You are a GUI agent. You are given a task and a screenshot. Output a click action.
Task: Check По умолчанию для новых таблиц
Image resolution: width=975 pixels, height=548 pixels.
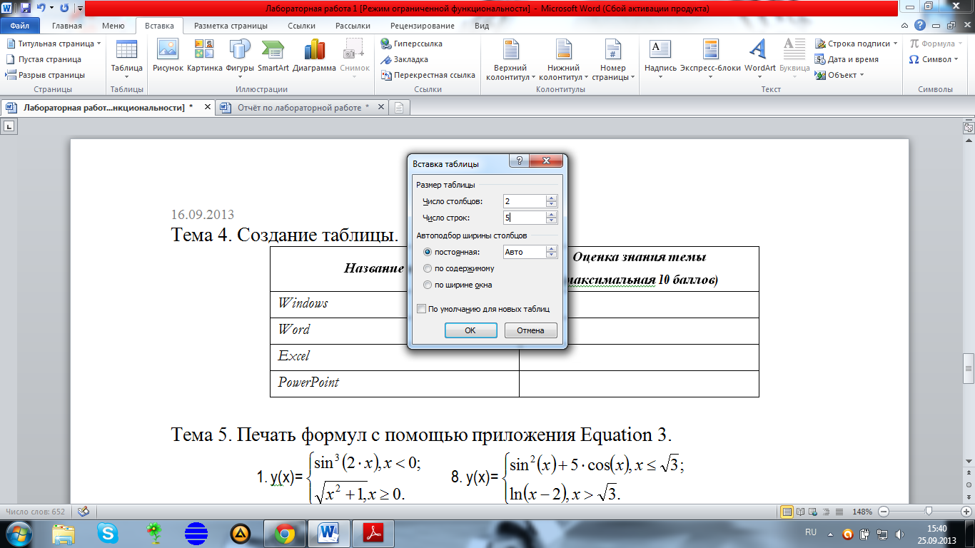coord(421,309)
